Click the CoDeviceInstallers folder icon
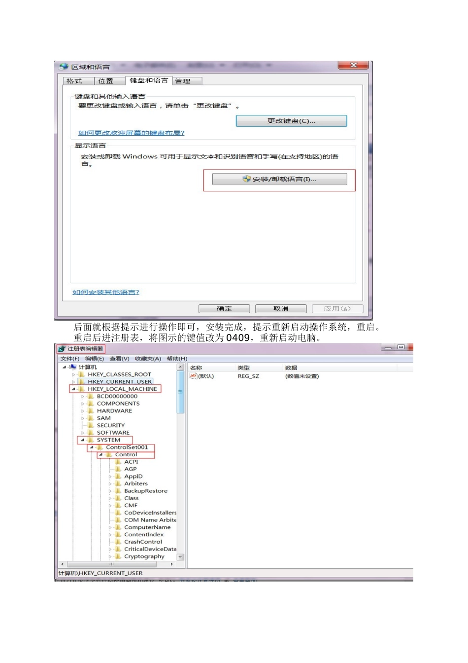 118,513
